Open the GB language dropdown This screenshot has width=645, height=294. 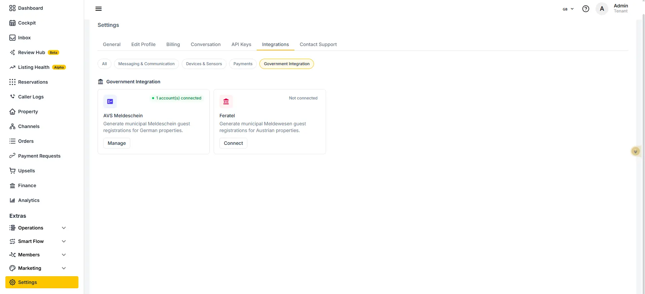click(568, 9)
